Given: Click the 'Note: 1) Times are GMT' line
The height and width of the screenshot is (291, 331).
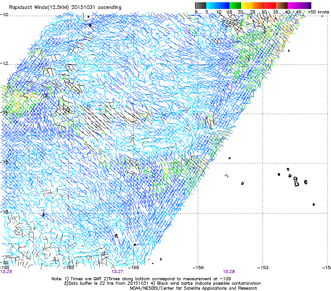Looking at the screenshot, I should [141, 279].
